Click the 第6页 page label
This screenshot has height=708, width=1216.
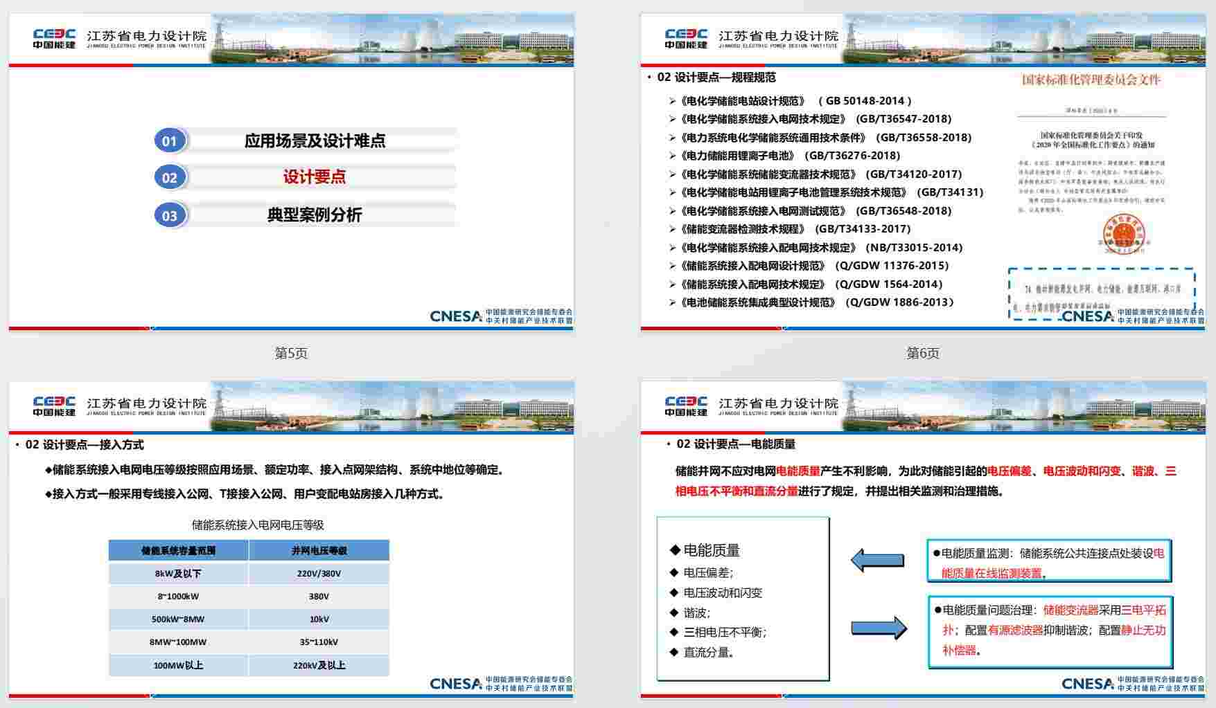923,354
